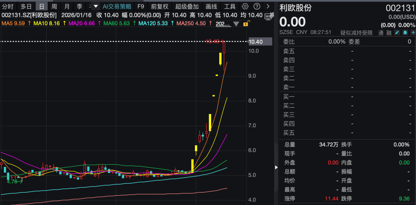The height and width of the screenshot is (205, 416).
Task: Toggle the 通 stock connect tag
Action: point(381,33)
